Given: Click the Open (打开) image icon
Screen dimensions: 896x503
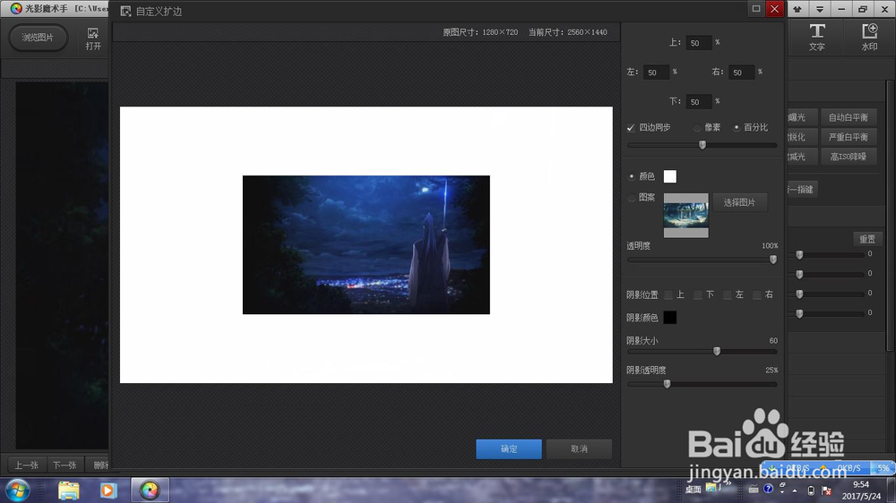Looking at the screenshot, I should point(93,38).
